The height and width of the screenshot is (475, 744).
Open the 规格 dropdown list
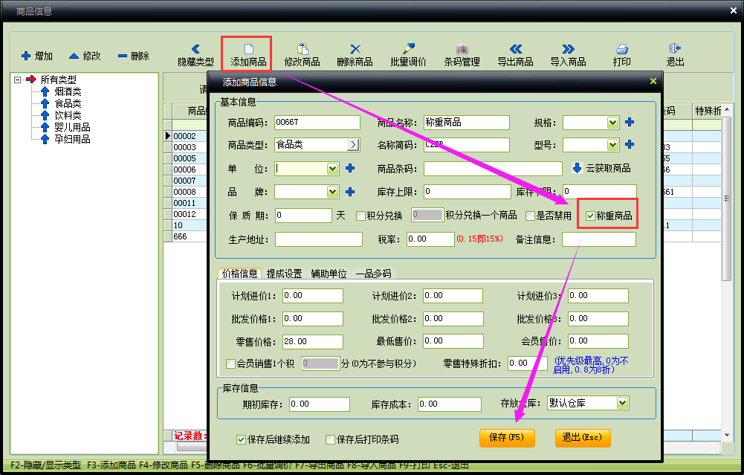coord(613,123)
